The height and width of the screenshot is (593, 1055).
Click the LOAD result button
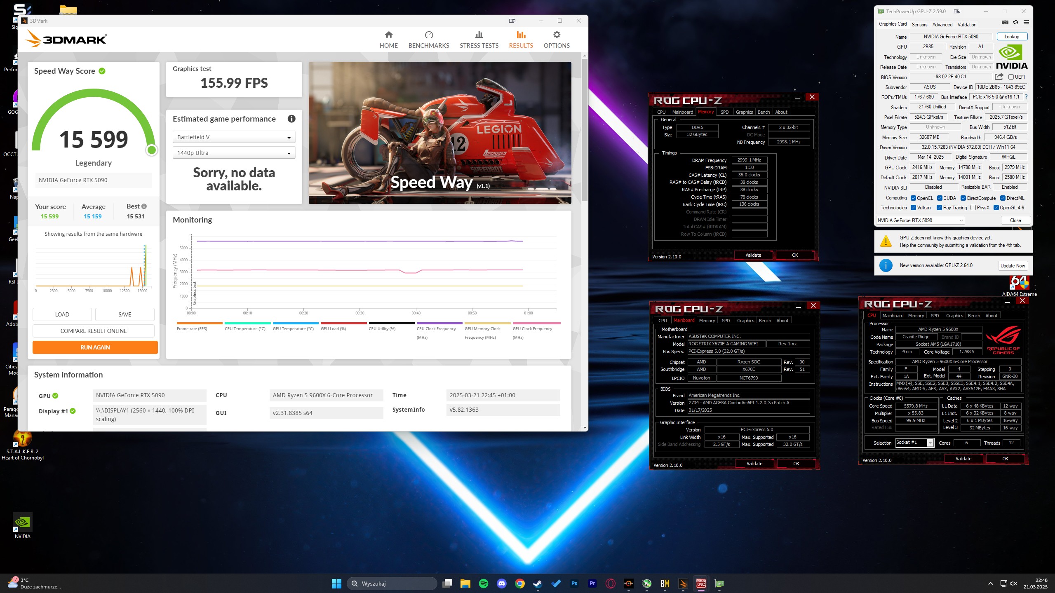tap(62, 314)
